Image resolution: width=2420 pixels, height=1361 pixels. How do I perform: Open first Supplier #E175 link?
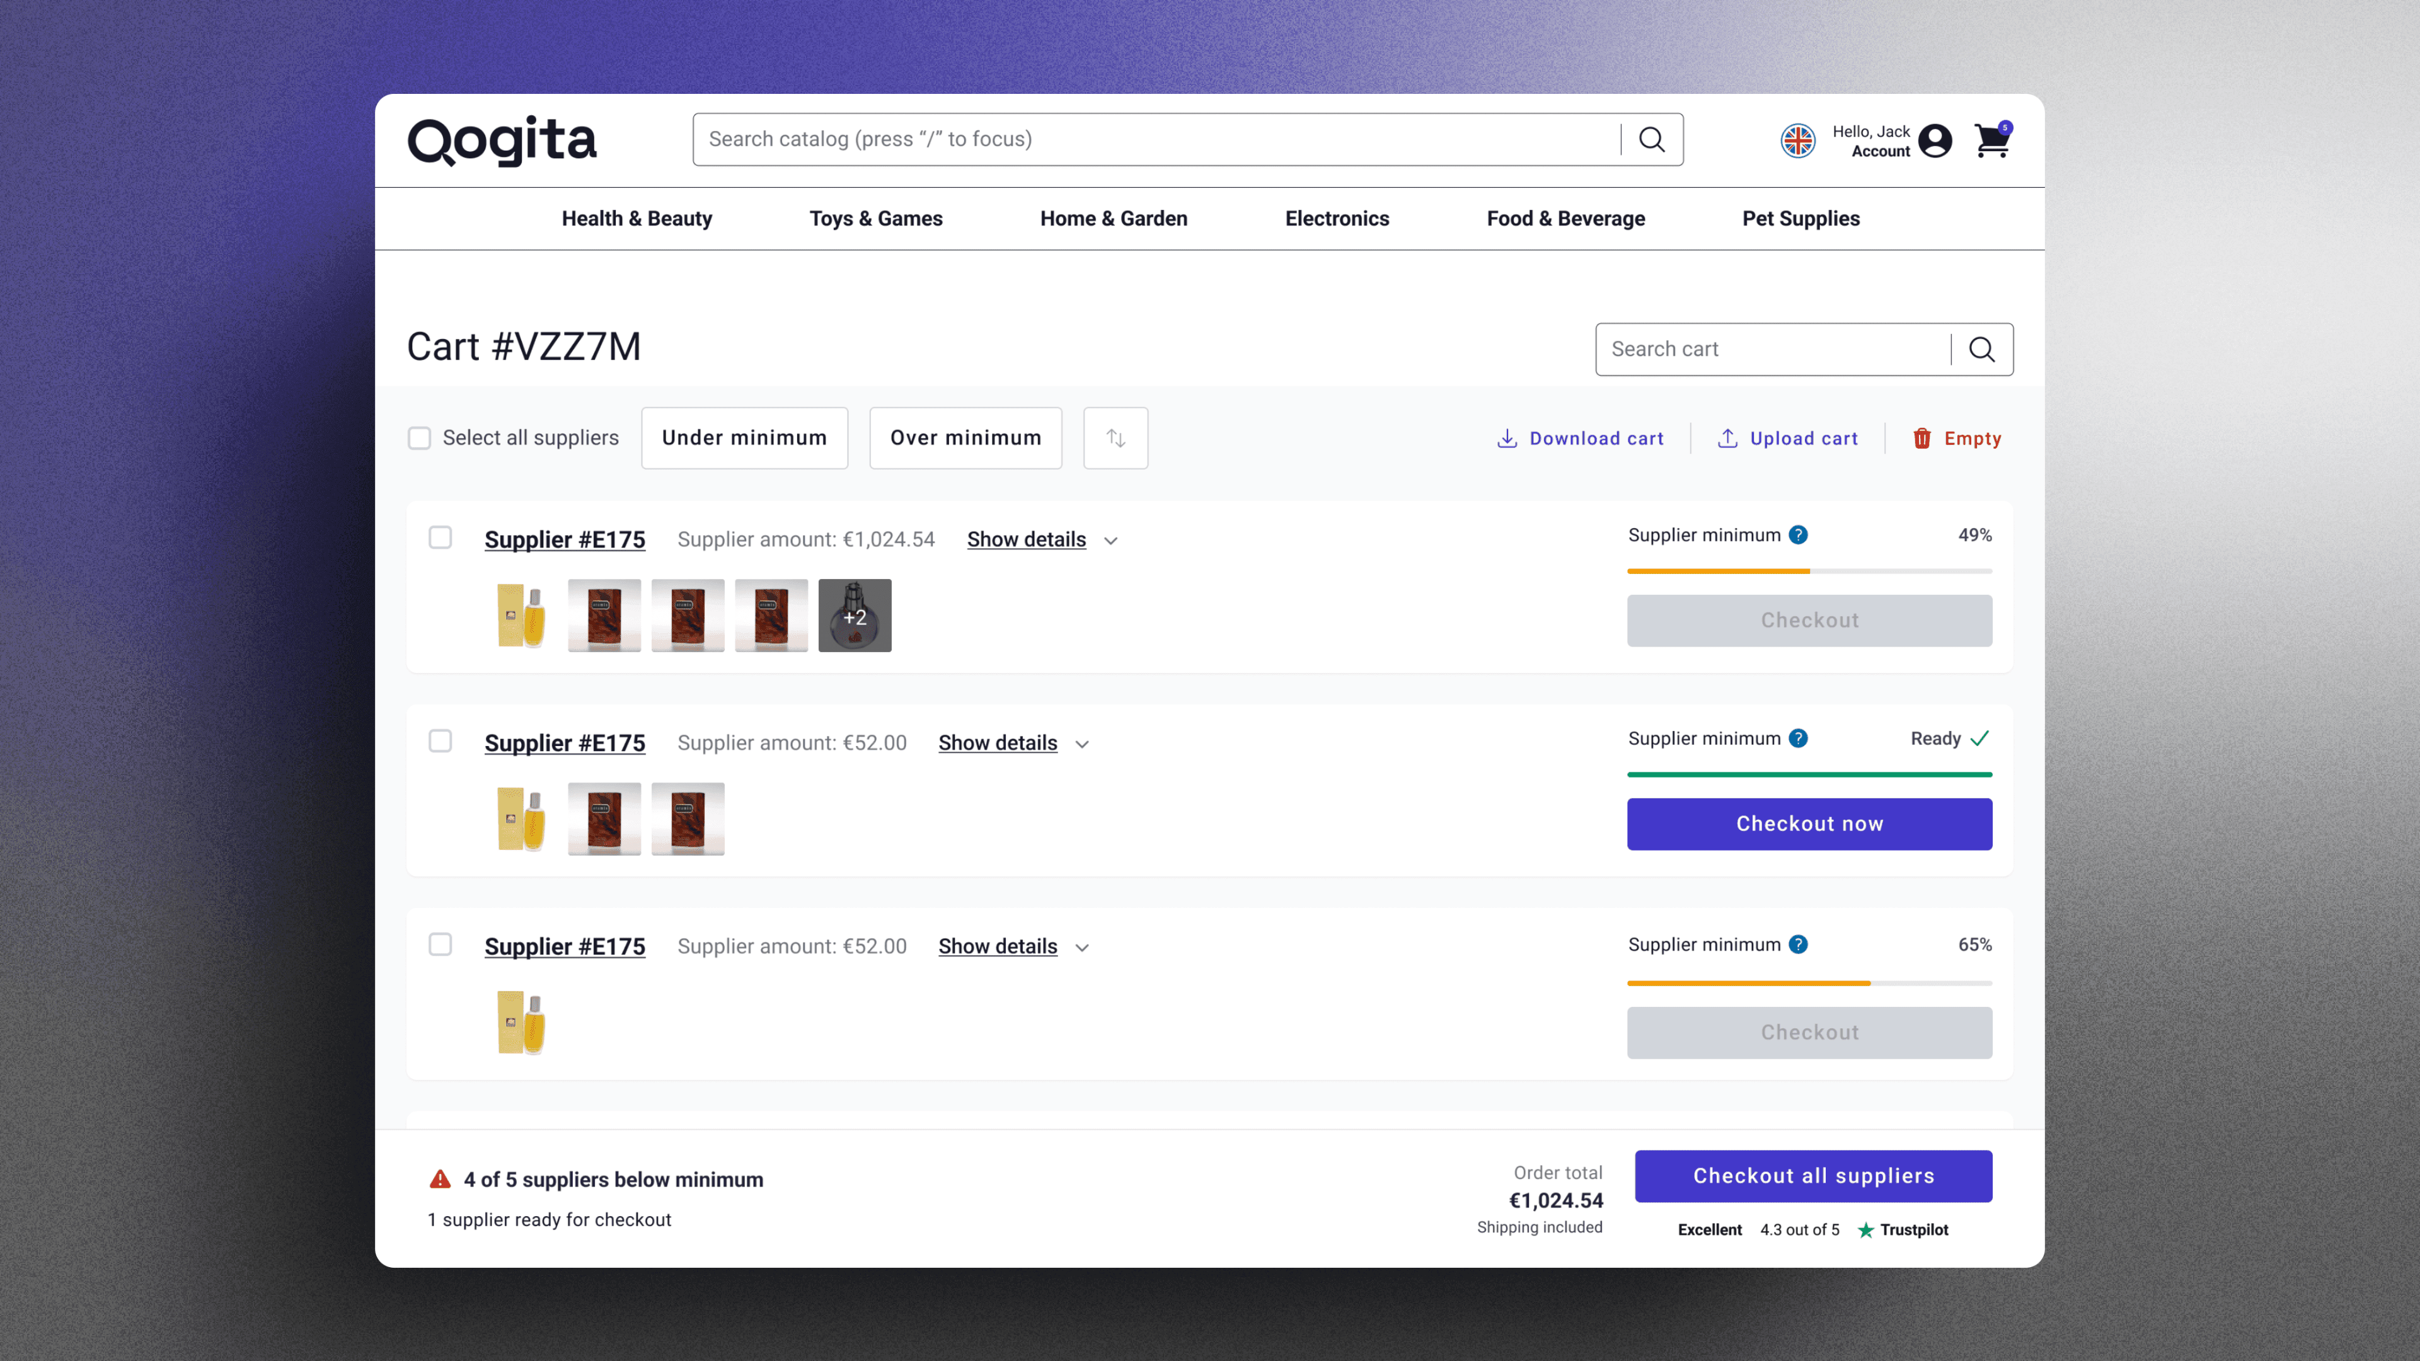[565, 539]
